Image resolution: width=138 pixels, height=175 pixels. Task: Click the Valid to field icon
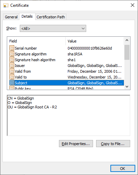click(12, 77)
